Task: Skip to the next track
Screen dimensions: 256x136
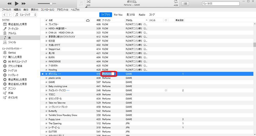Action: pos(24,4)
